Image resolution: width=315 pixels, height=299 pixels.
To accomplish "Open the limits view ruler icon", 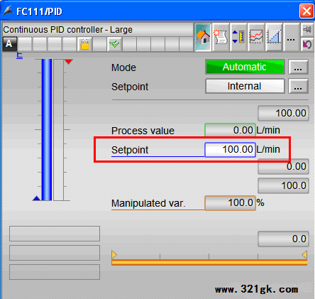I will click(238, 37).
